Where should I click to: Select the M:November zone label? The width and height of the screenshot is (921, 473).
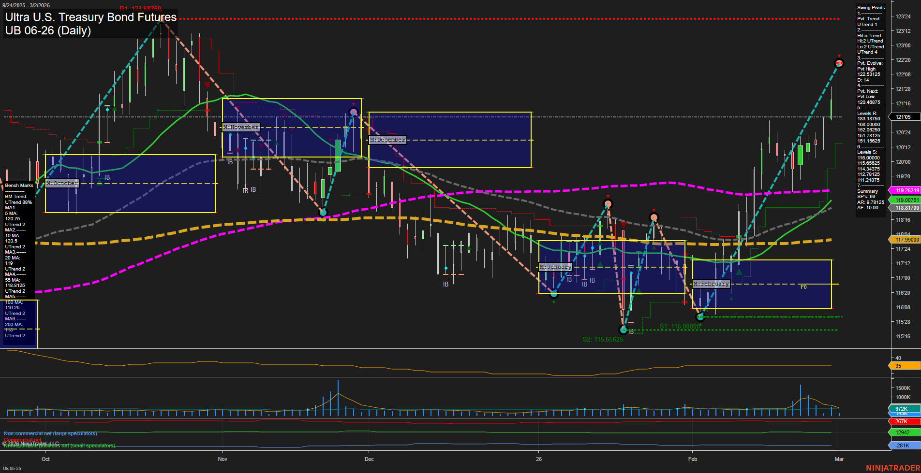point(240,127)
